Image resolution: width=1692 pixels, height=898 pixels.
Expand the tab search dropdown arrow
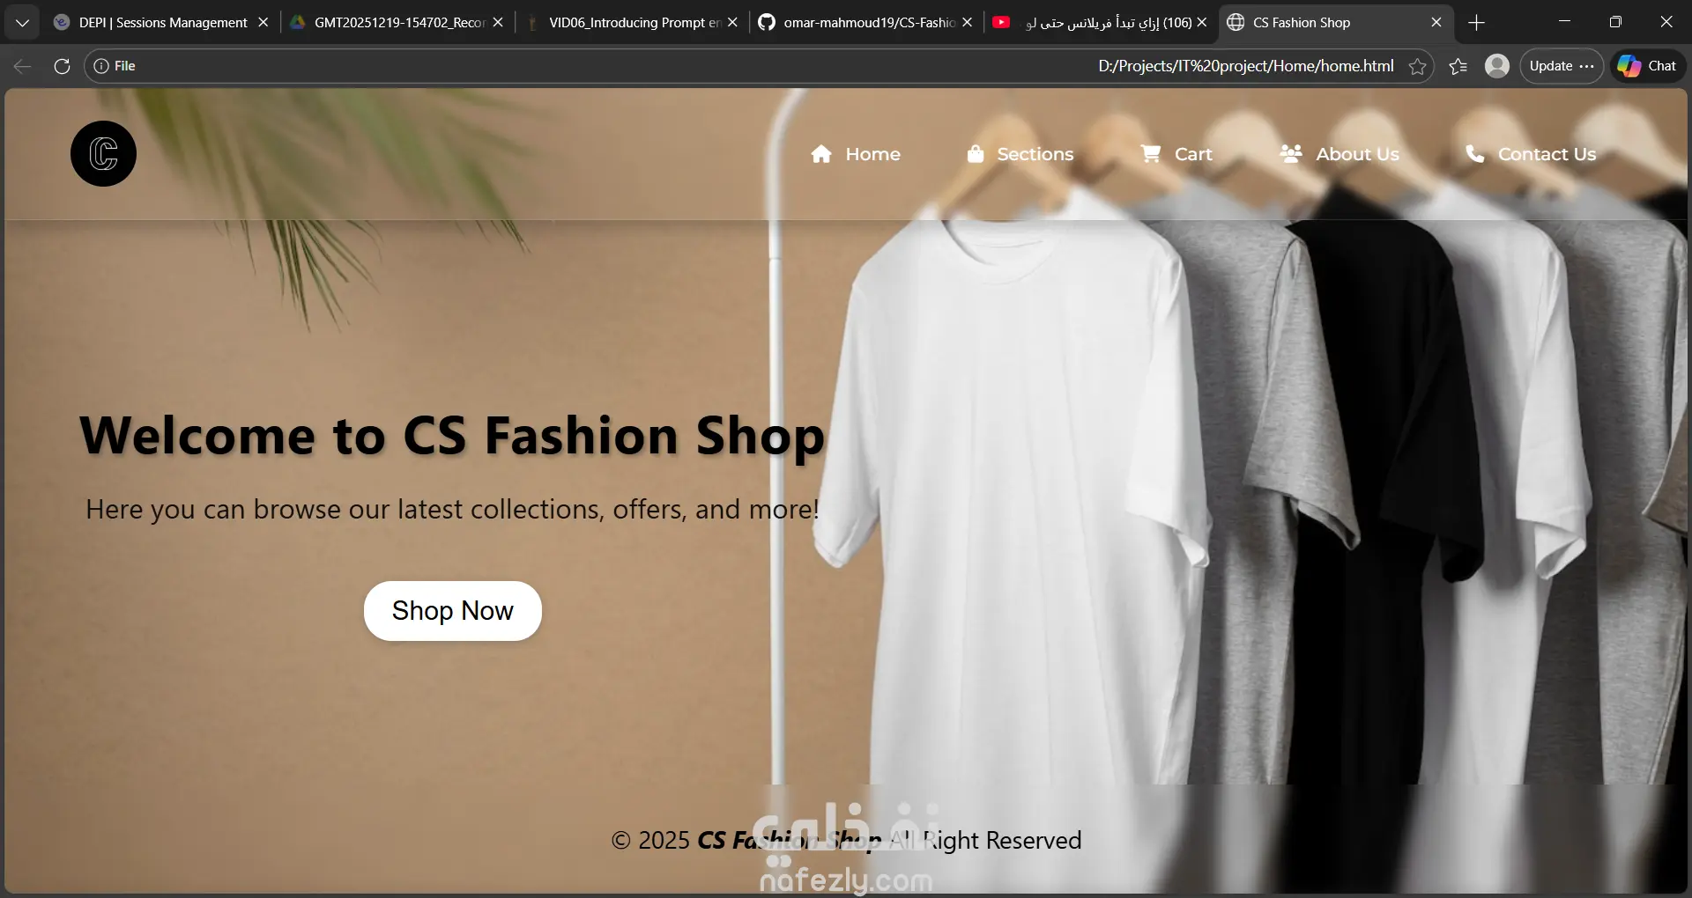coord(22,23)
